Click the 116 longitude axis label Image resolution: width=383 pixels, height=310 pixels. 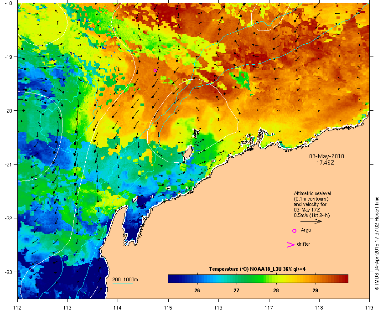(218, 308)
